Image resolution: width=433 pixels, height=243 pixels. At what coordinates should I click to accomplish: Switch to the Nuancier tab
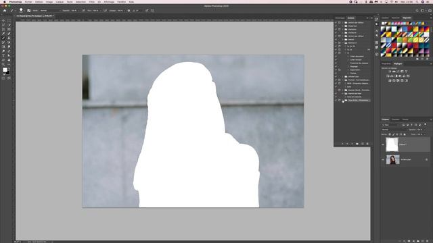tap(395, 18)
